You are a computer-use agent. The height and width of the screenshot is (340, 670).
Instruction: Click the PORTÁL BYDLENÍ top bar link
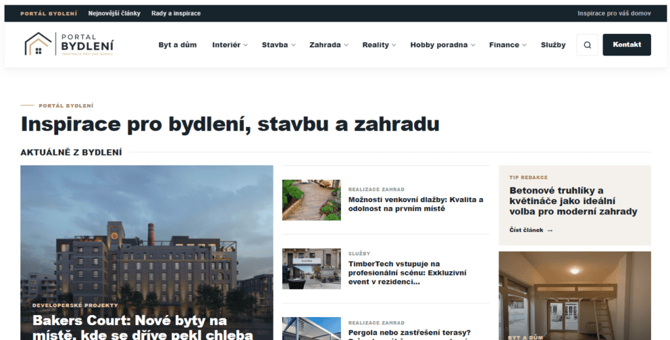(48, 13)
